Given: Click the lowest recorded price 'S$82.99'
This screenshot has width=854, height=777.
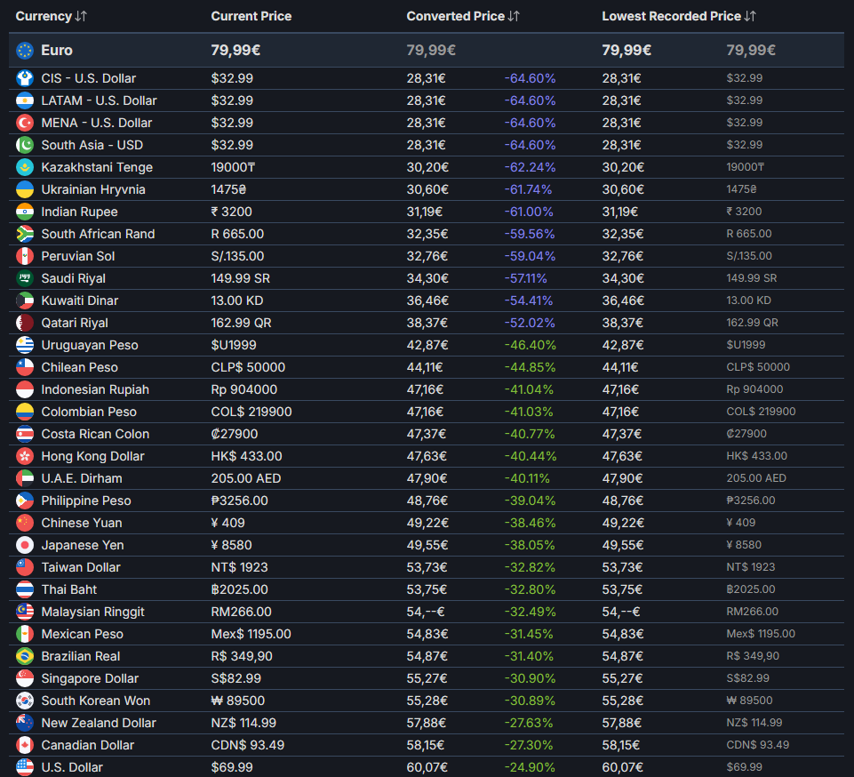Looking at the screenshot, I should [747, 678].
